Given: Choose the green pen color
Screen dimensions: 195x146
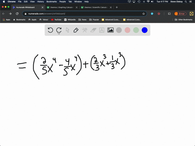Looking at the screenshot, I should click(136, 30).
